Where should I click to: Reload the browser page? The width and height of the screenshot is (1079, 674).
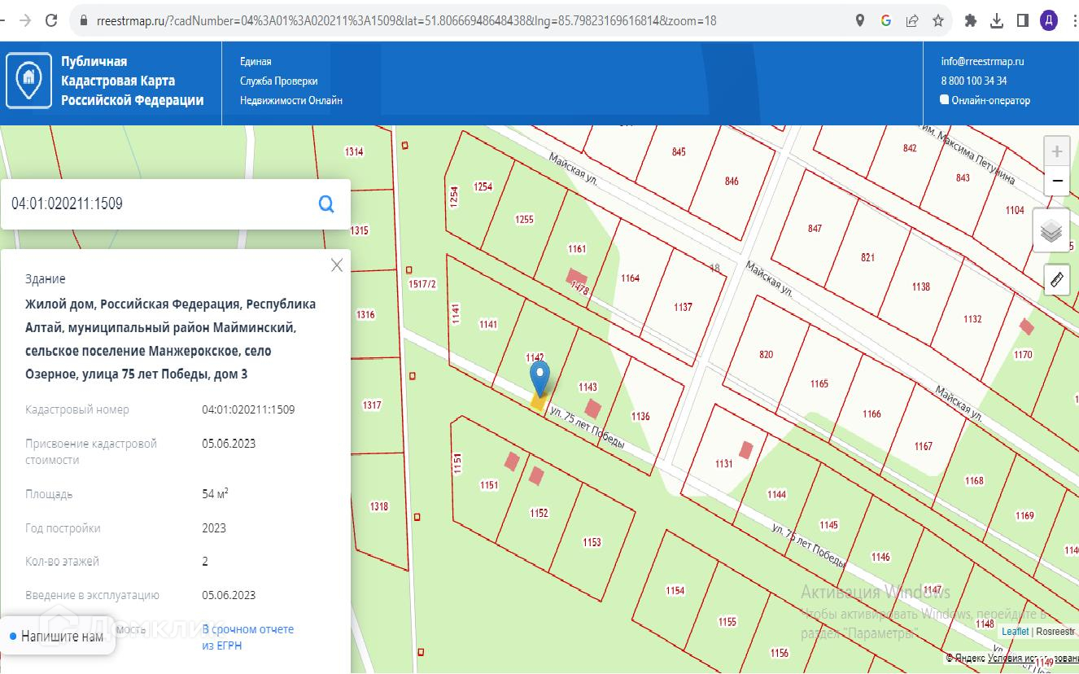pyautogui.click(x=51, y=20)
